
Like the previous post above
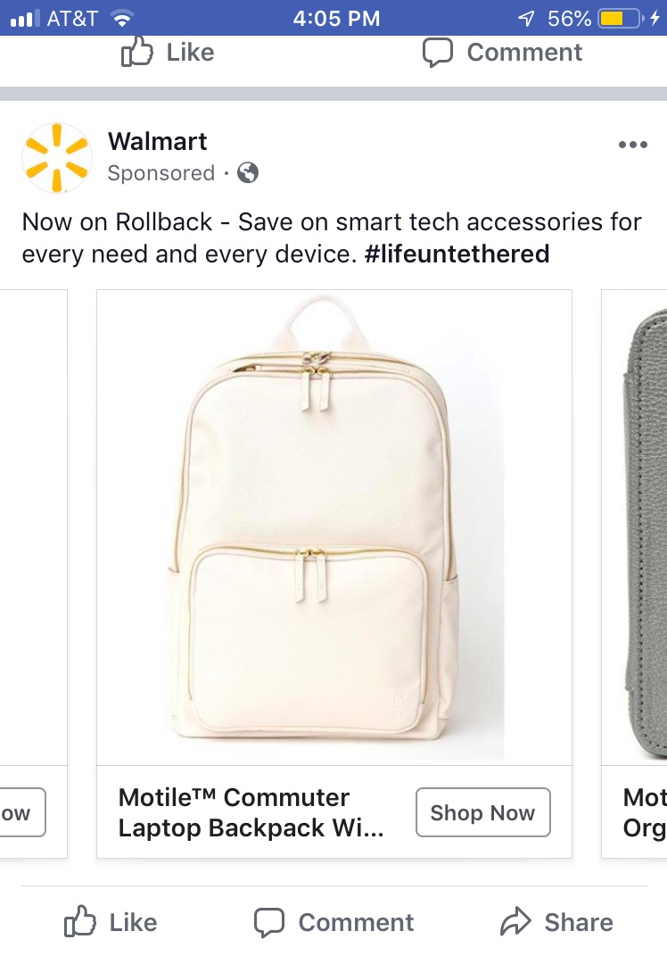(167, 53)
